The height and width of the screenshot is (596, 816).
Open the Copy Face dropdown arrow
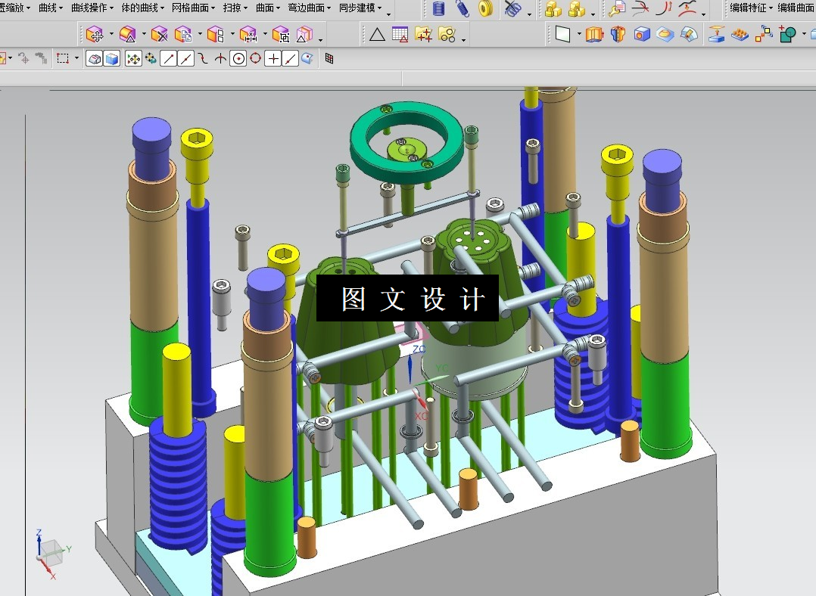pos(200,35)
